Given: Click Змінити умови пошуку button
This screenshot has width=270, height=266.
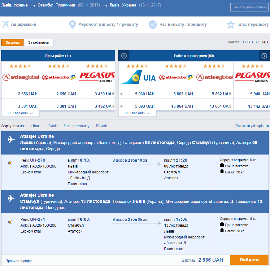Looking at the screenshot, I should (x=250, y=7).
